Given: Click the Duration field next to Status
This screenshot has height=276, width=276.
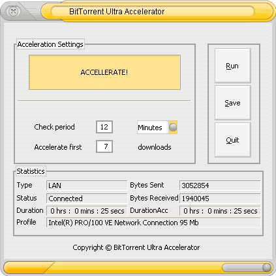Looking at the screenshot, I should tap(87, 211).
